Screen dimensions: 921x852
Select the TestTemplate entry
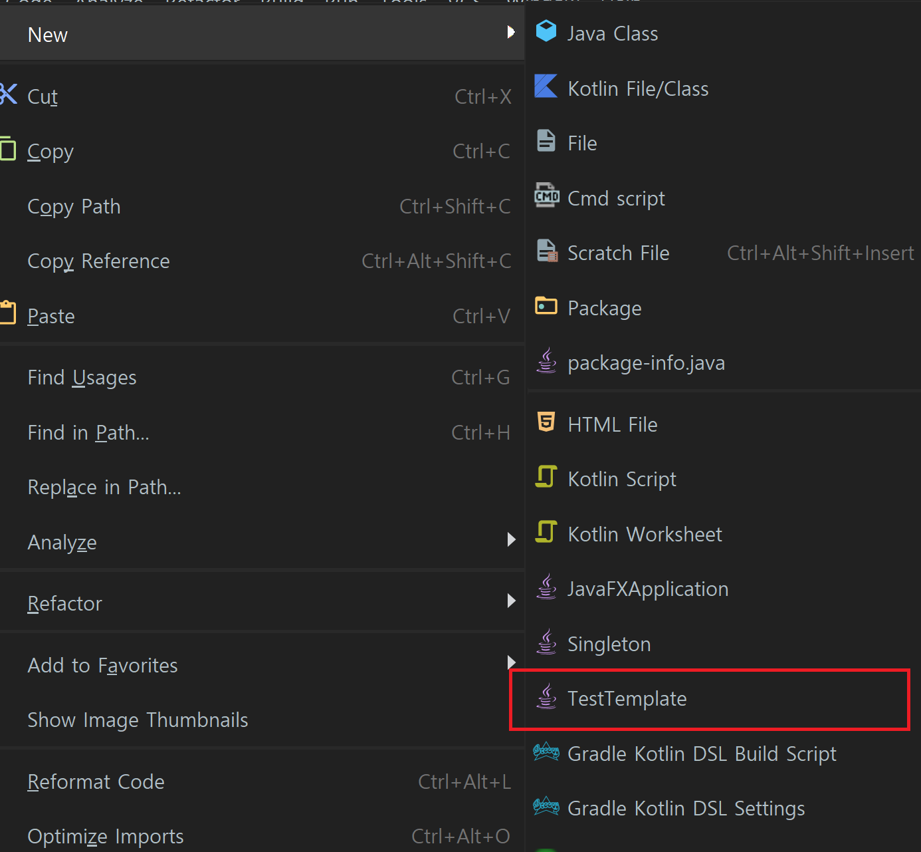point(724,698)
